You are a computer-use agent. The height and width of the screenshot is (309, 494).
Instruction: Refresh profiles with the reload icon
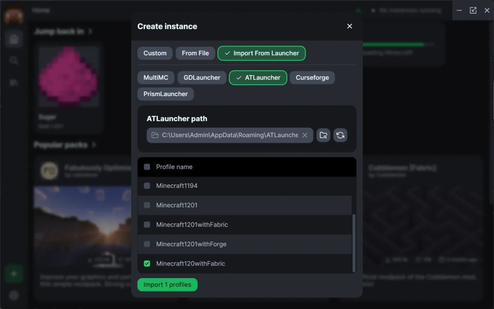click(x=340, y=135)
